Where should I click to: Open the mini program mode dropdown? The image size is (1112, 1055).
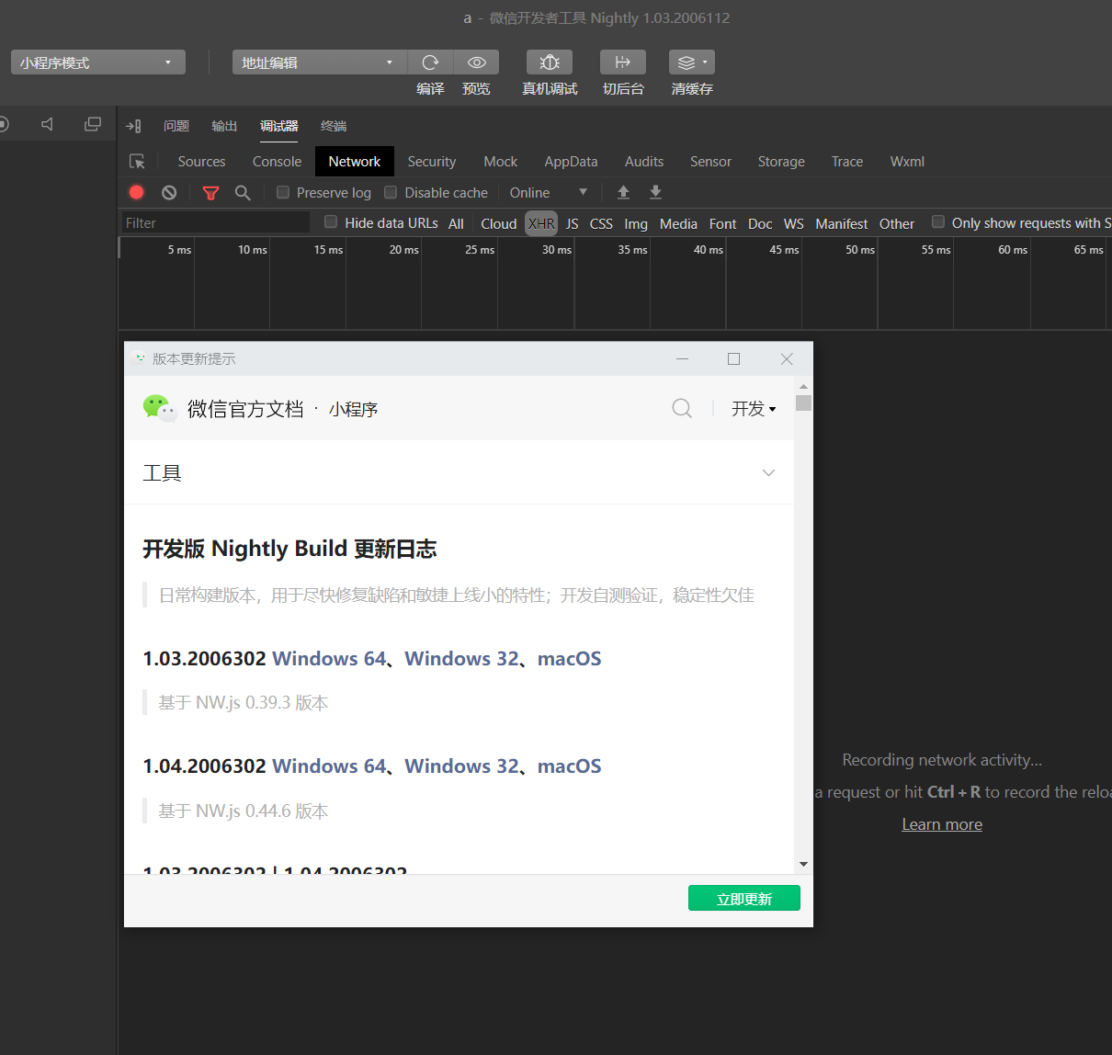click(98, 62)
